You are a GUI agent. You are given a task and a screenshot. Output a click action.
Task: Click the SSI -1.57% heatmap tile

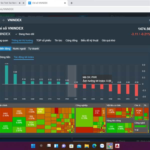(x=31, y=117)
